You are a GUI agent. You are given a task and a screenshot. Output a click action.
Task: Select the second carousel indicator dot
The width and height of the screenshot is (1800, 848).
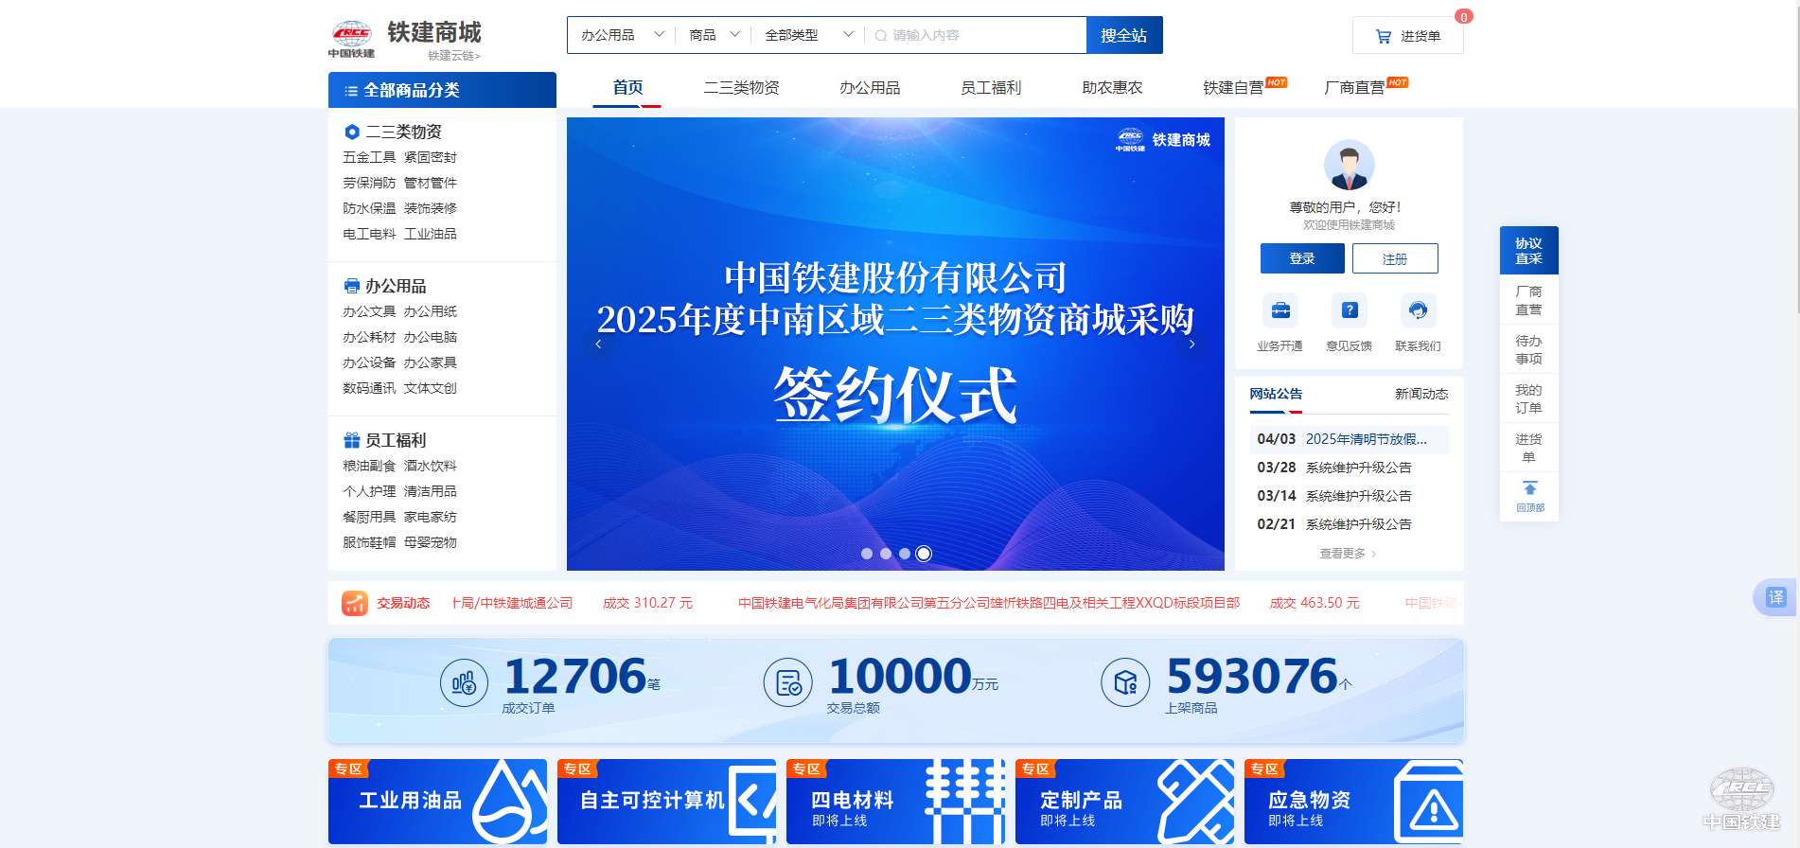click(886, 554)
